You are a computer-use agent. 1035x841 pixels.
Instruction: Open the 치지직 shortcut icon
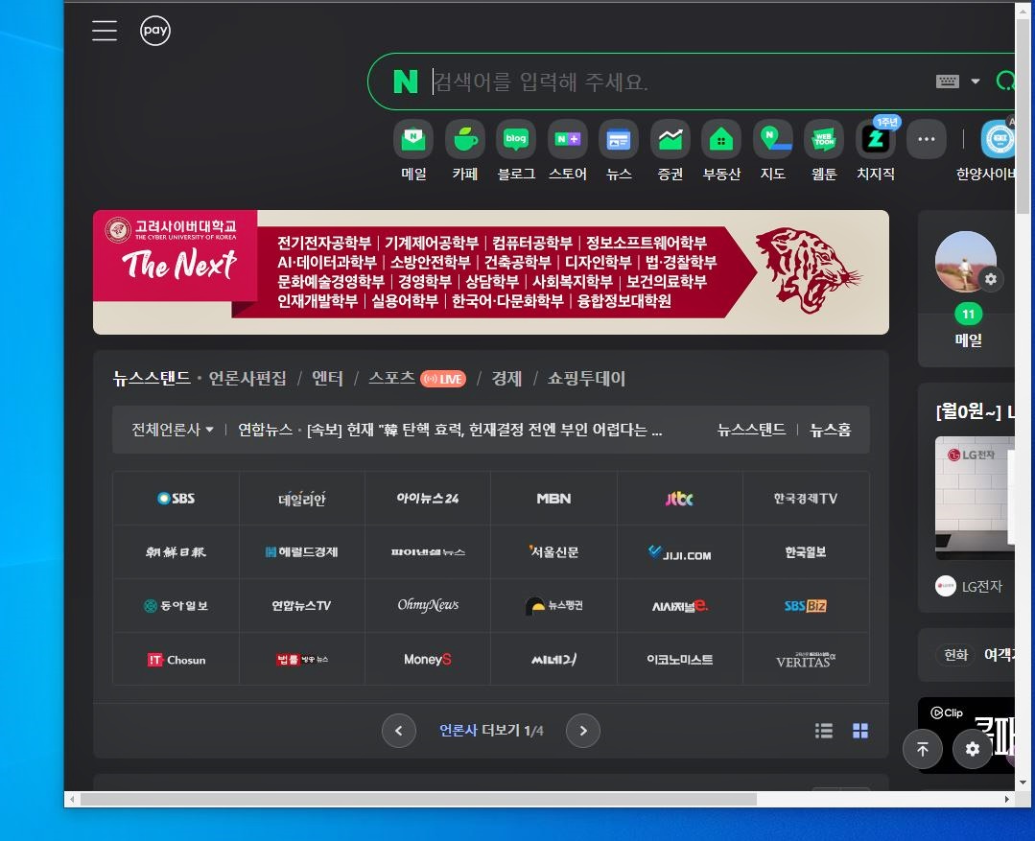point(875,139)
